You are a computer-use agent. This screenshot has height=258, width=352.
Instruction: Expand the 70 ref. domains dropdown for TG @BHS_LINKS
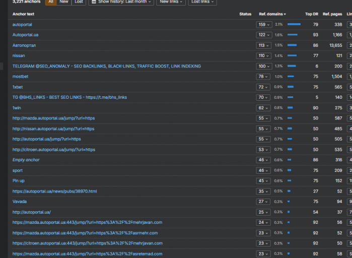(x=263, y=97)
